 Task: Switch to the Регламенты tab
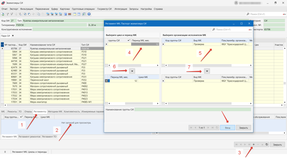click(x=40, y=112)
